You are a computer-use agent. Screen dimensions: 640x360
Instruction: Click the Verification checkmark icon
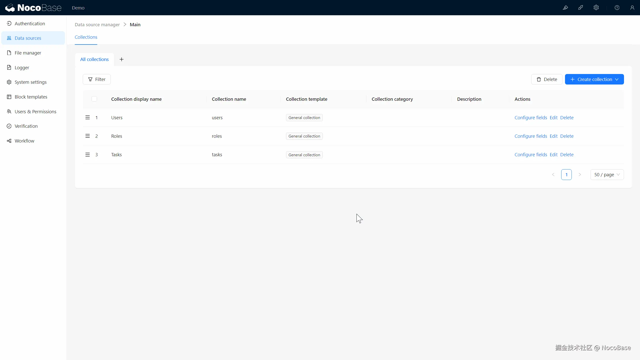click(x=9, y=126)
